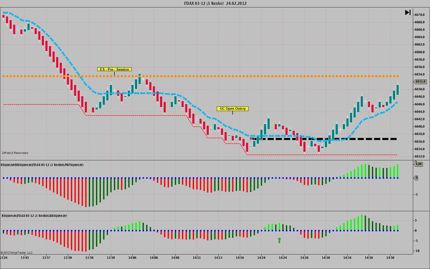Click the 14:19 time axis label
The width and height of the screenshot is (430, 269).
261,258
